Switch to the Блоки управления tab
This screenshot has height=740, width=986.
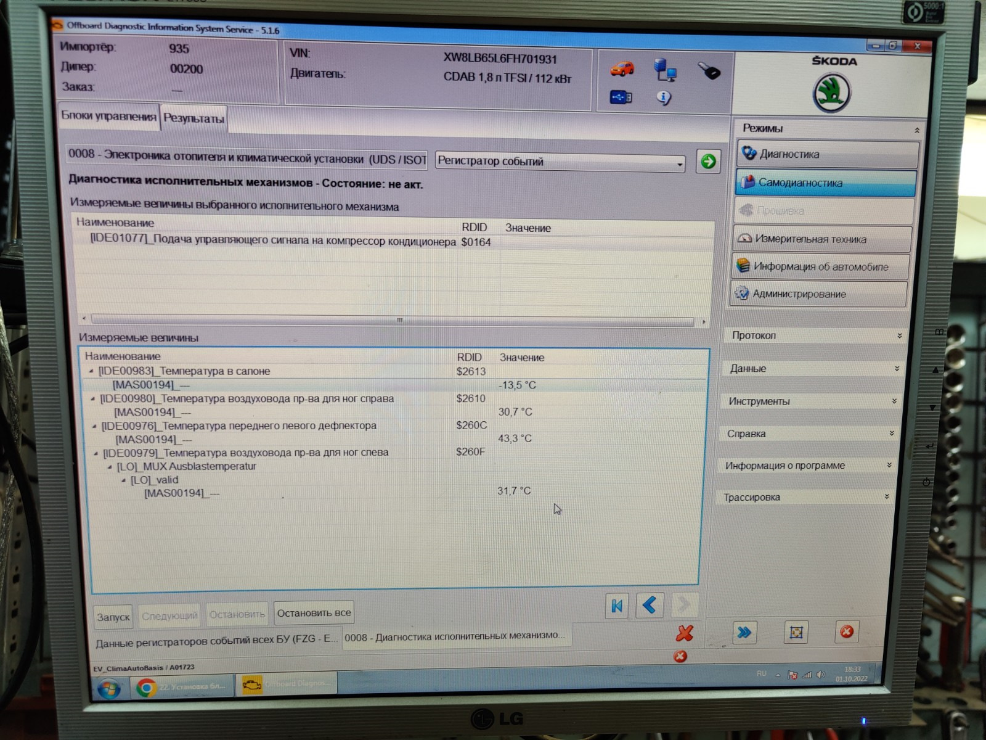108,117
